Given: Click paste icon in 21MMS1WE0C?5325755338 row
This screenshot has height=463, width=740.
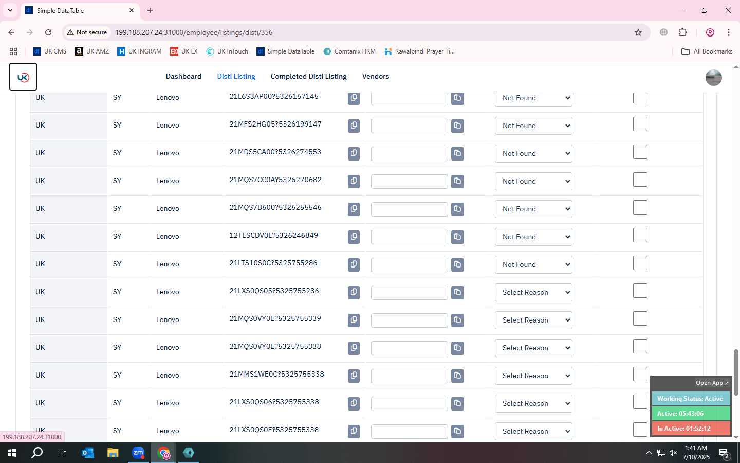Looking at the screenshot, I should tap(457, 376).
